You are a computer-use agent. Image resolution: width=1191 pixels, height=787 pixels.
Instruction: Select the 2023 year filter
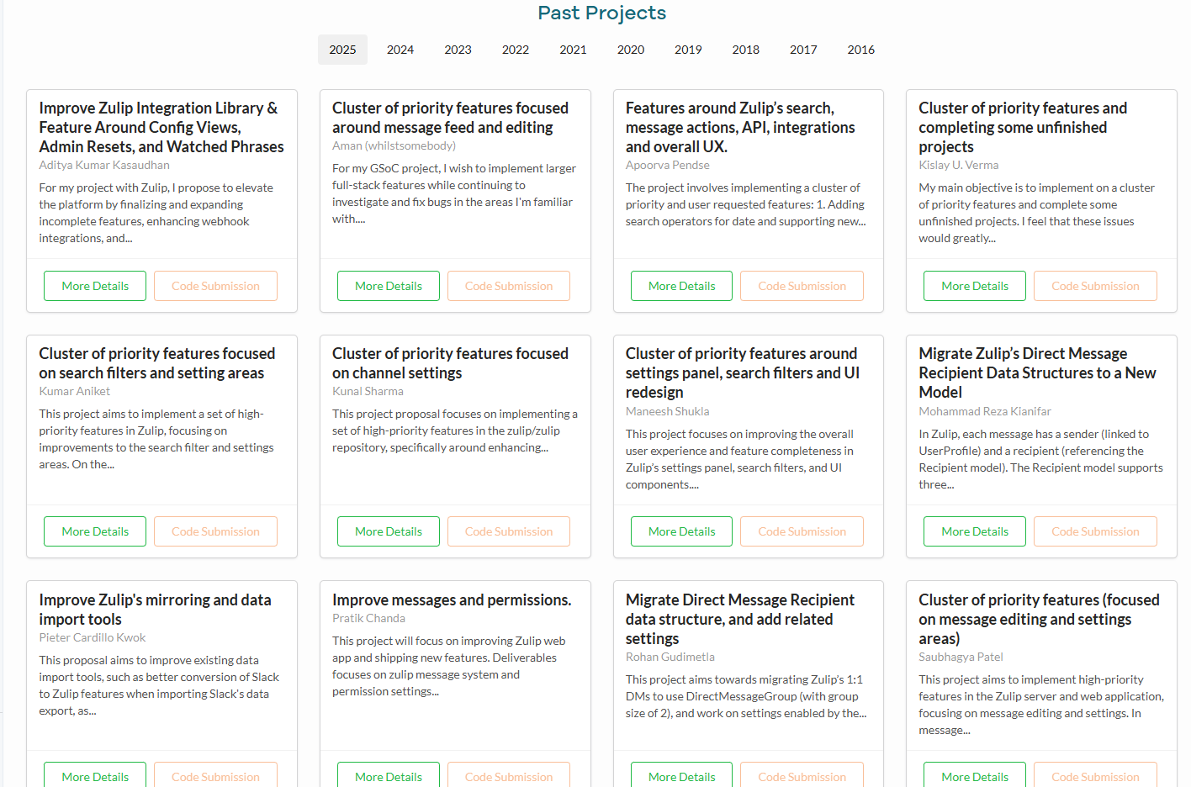coord(458,50)
